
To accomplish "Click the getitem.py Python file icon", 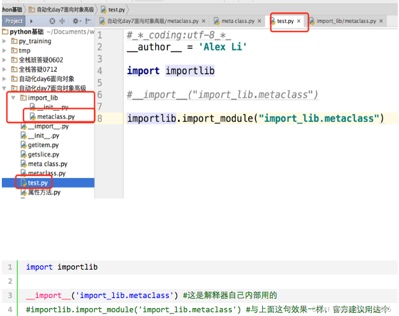I will click(x=24, y=145).
